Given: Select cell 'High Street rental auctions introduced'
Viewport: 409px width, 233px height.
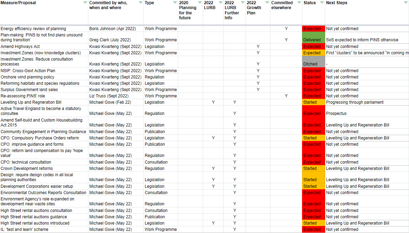Looking at the screenshot, I should 44,223.
